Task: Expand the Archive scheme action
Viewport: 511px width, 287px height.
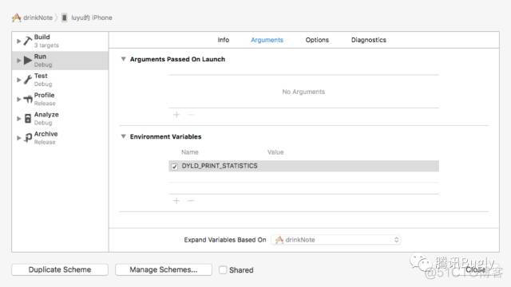Action: [18, 138]
